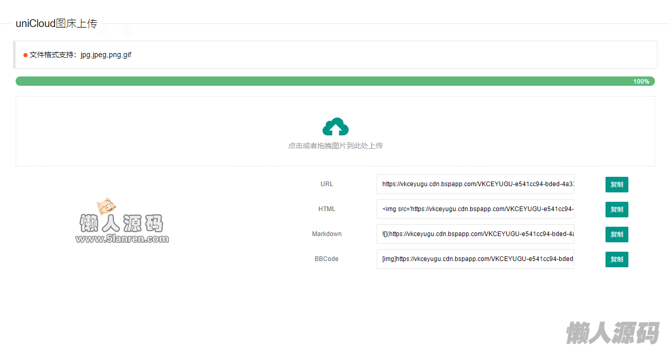Focus the Markdown link field
This screenshot has height=351, width=670.
click(475, 234)
